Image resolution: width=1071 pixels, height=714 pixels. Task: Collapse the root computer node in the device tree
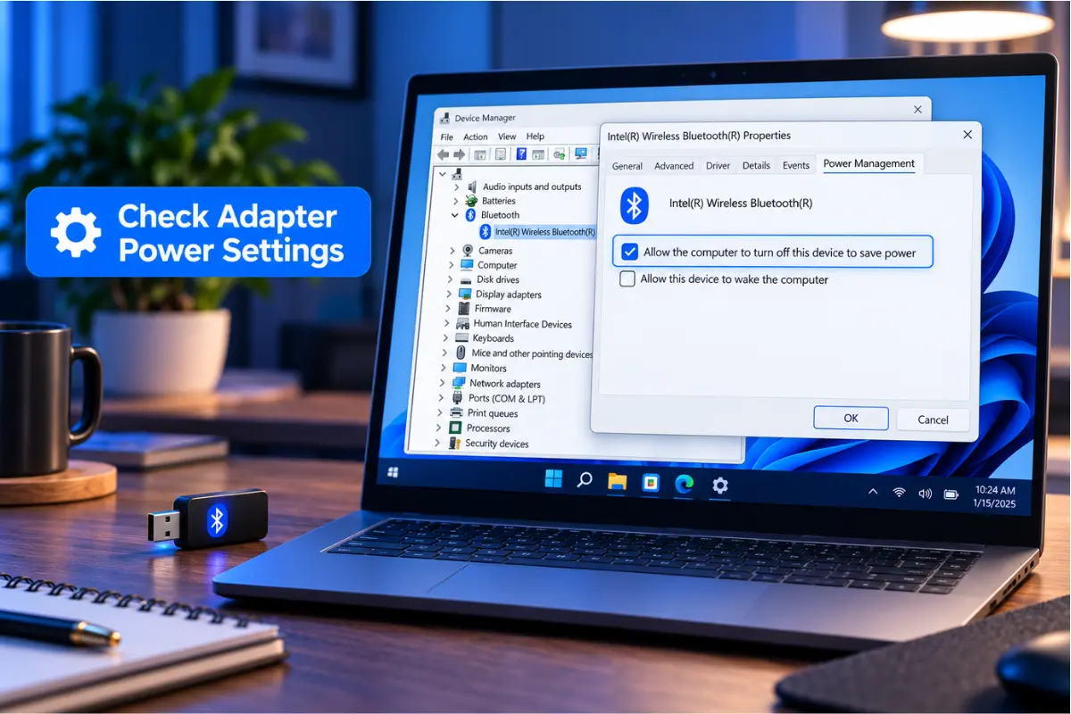[x=443, y=174]
